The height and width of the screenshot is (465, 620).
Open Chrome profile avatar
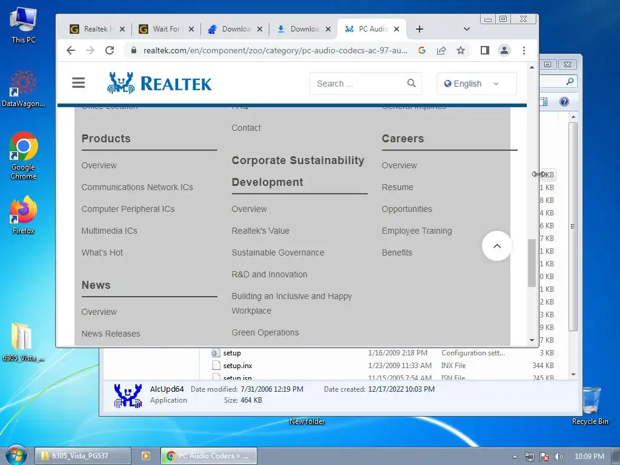click(504, 50)
